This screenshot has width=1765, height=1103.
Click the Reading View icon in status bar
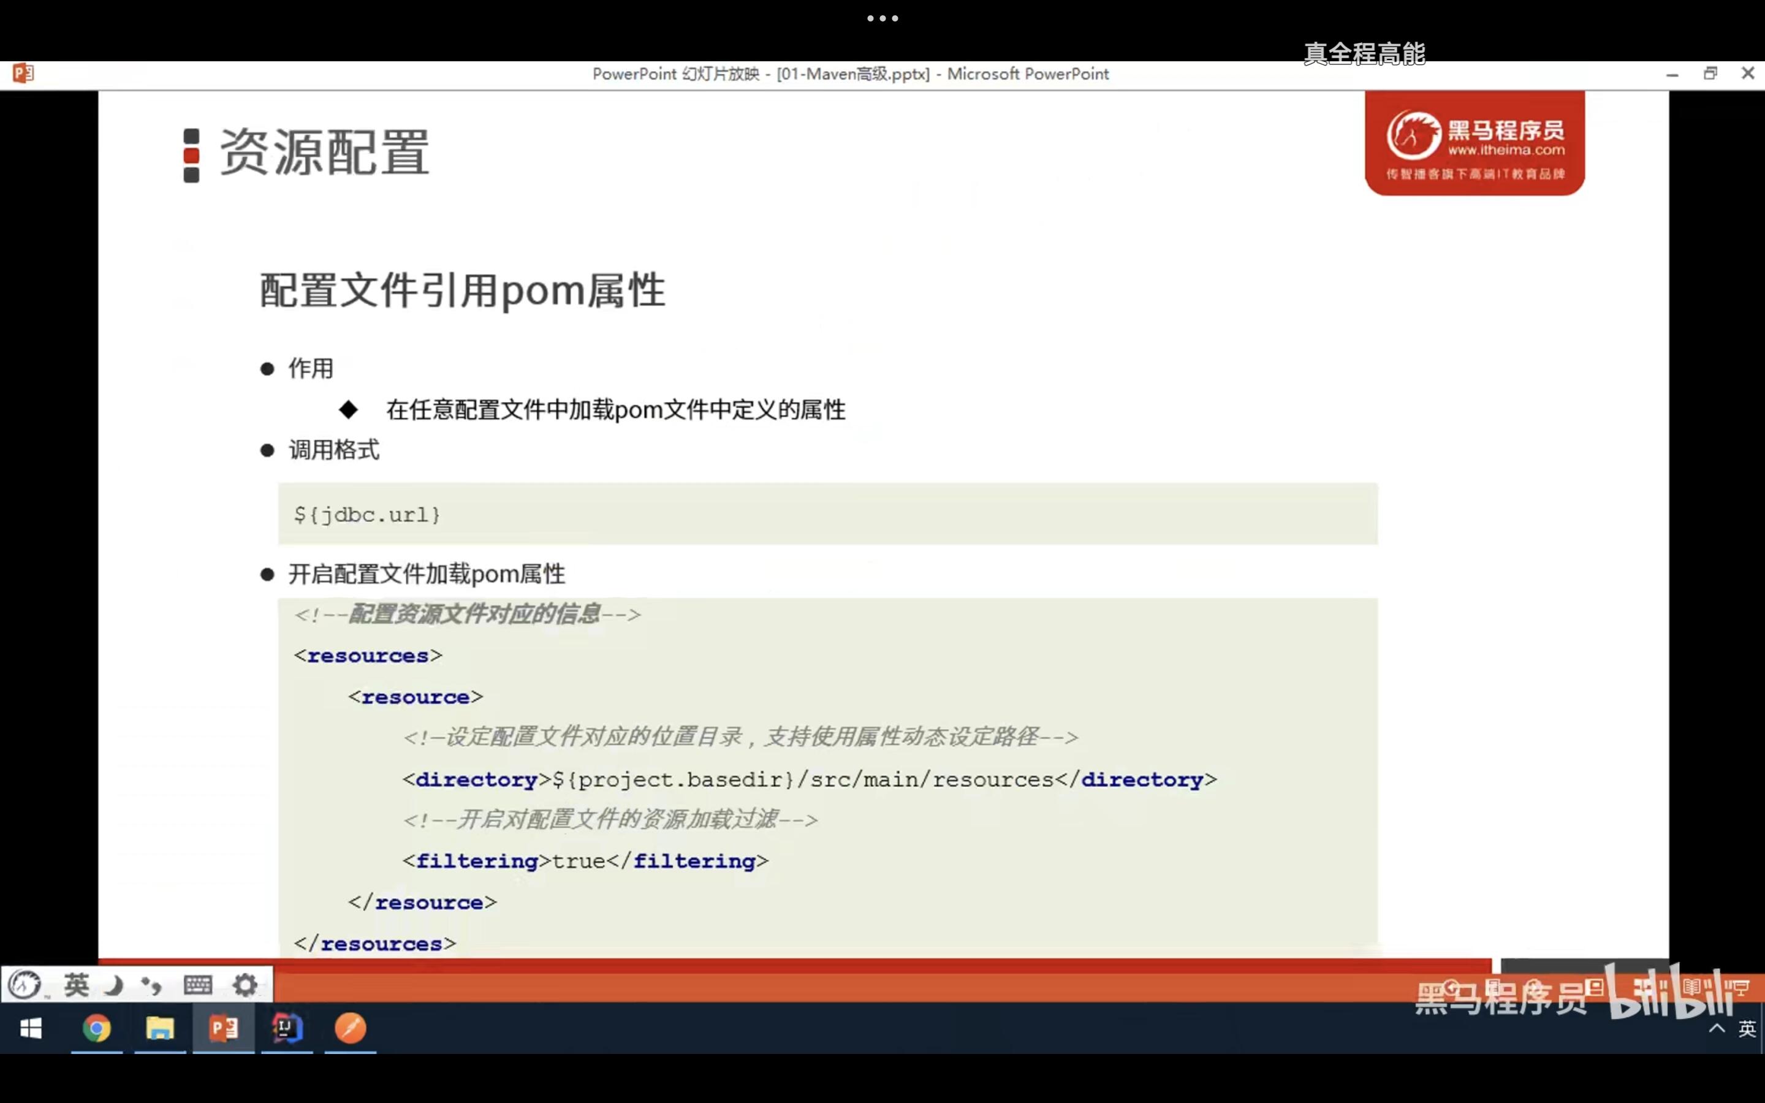[x=1691, y=988]
